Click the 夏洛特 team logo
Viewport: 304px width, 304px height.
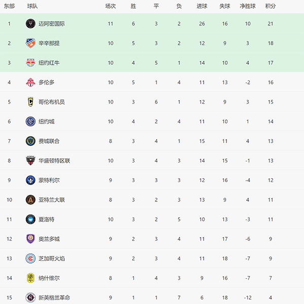coord(30,220)
